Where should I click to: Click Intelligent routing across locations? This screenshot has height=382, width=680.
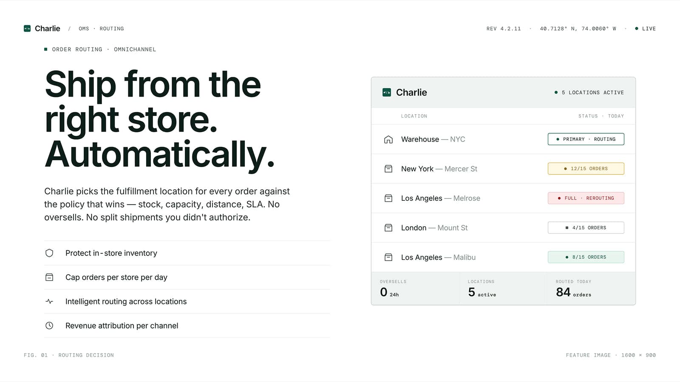187,301
